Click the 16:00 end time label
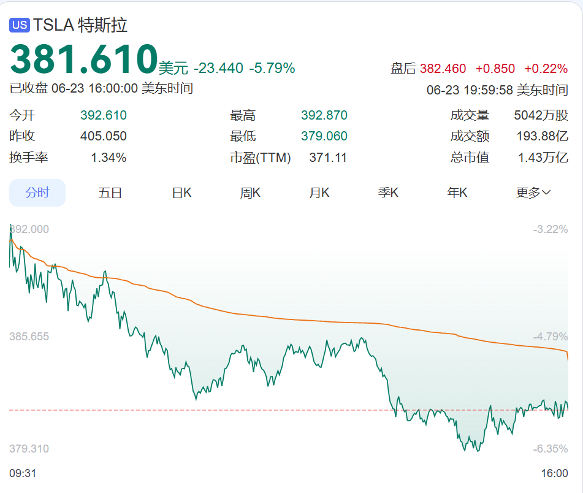The height and width of the screenshot is (493, 583). [554, 473]
